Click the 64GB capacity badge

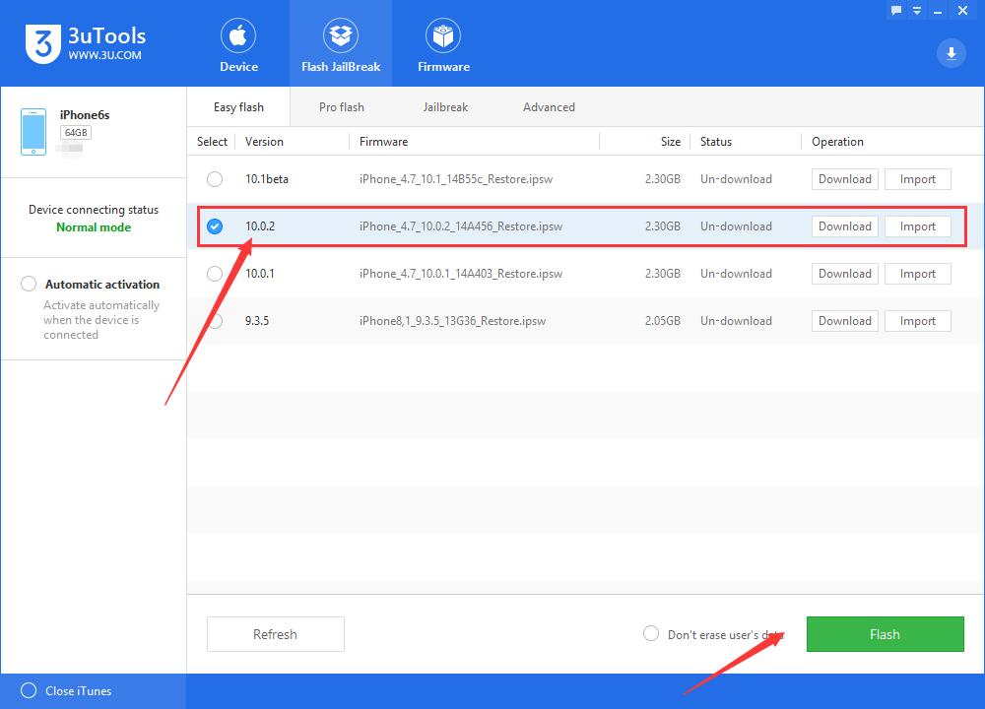(76, 133)
